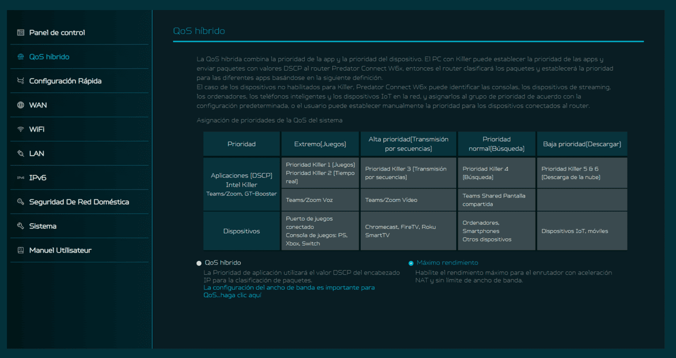Click the Extremo(Juegos) column header
Viewport: 676px width, 358px height.
pos(320,144)
